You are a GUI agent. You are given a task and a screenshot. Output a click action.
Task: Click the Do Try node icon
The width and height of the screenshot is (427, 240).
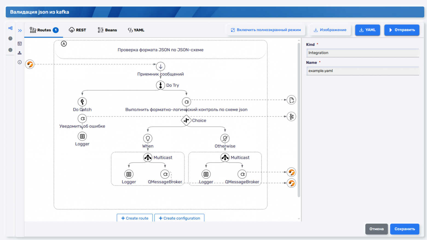[160, 85]
